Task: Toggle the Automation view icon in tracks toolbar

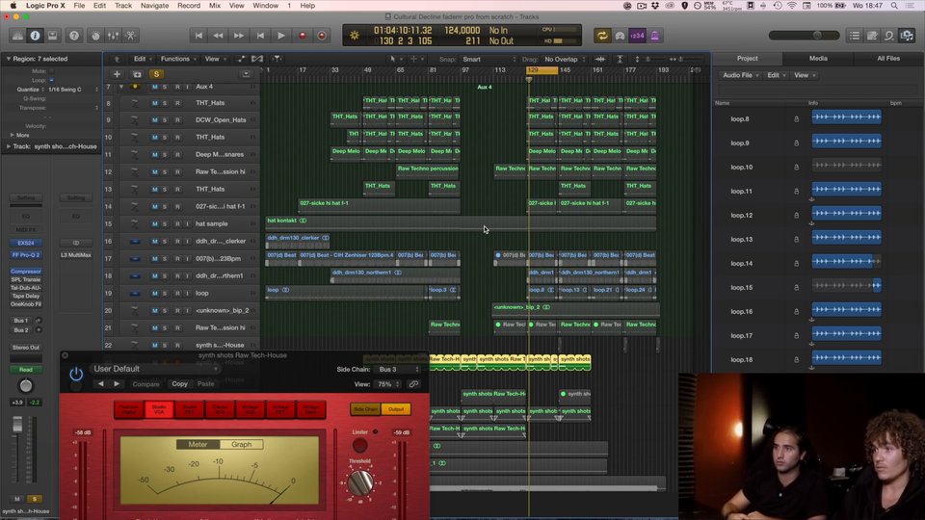Action: tap(241, 59)
